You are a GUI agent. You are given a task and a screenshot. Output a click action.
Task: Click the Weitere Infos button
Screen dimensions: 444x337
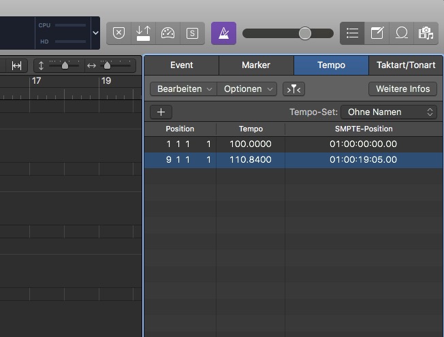[x=402, y=89]
